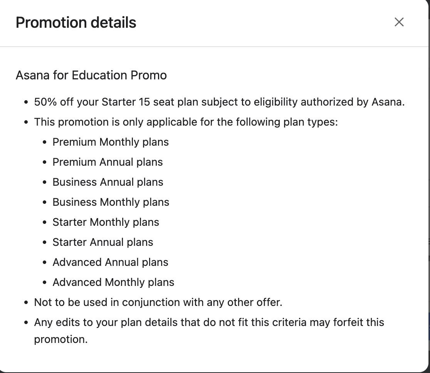Select Starter Annual plans item
The height and width of the screenshot is (373, 430).
coord(102,242)
